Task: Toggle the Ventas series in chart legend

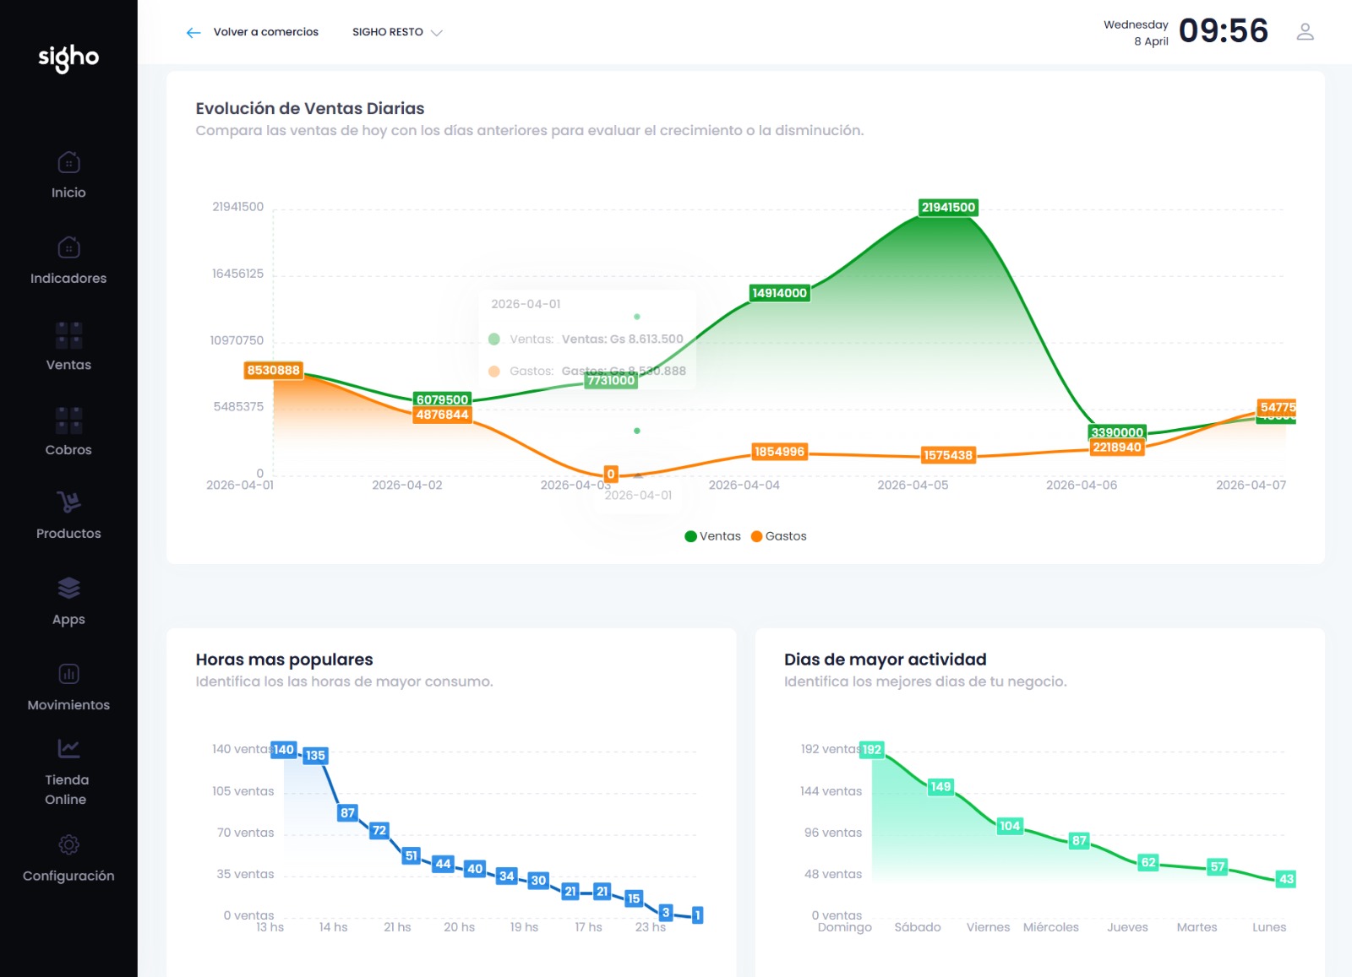Action: click(712, 536)
